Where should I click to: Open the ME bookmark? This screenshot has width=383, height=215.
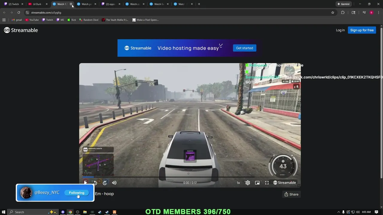click(x=60, y=20)
